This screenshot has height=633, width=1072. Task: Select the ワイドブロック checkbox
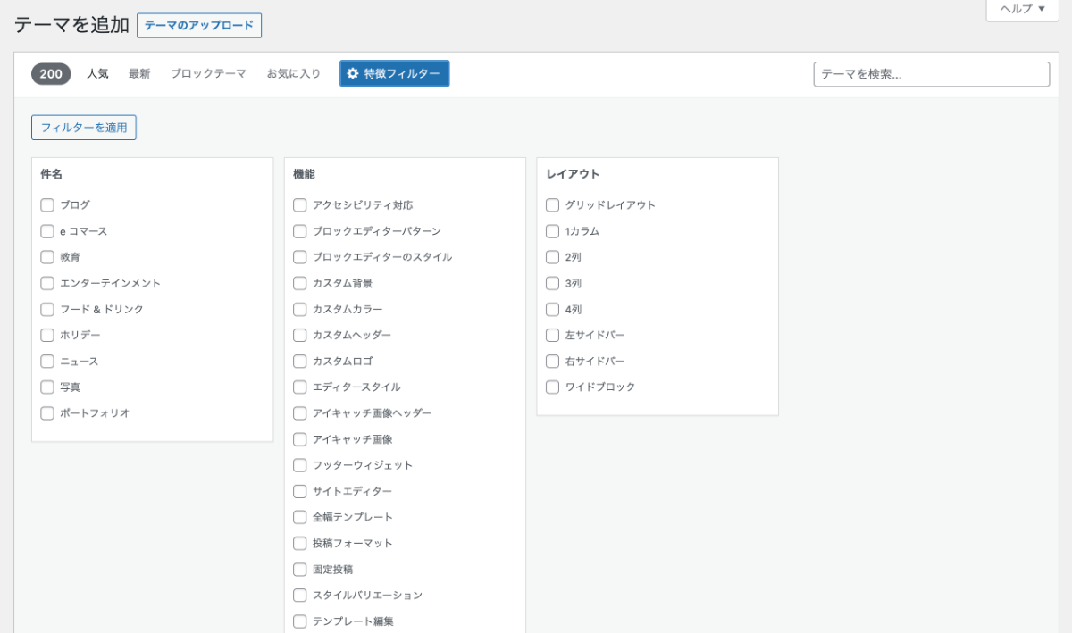point(553,387)
